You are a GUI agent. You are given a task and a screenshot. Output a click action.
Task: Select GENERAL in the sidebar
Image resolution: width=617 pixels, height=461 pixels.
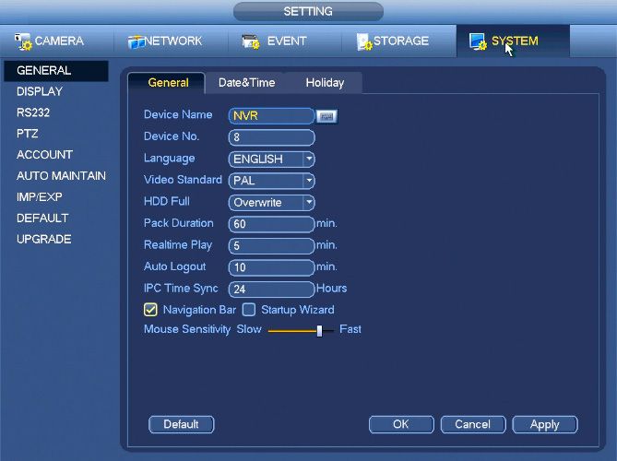[x=56, y=71]
